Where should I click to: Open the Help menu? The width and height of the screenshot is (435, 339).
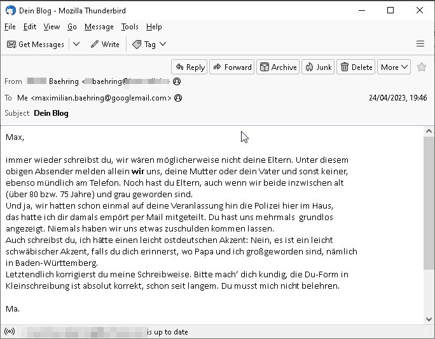[154, 27]
